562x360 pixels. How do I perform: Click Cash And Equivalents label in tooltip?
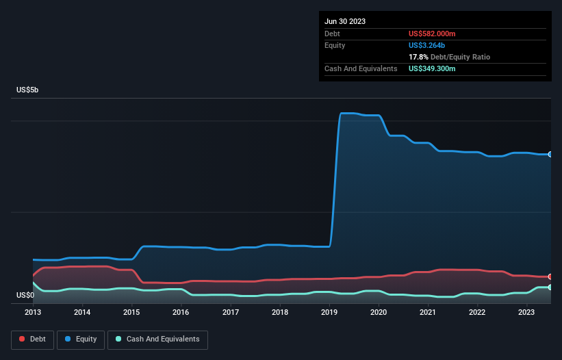tap(361, 68)
